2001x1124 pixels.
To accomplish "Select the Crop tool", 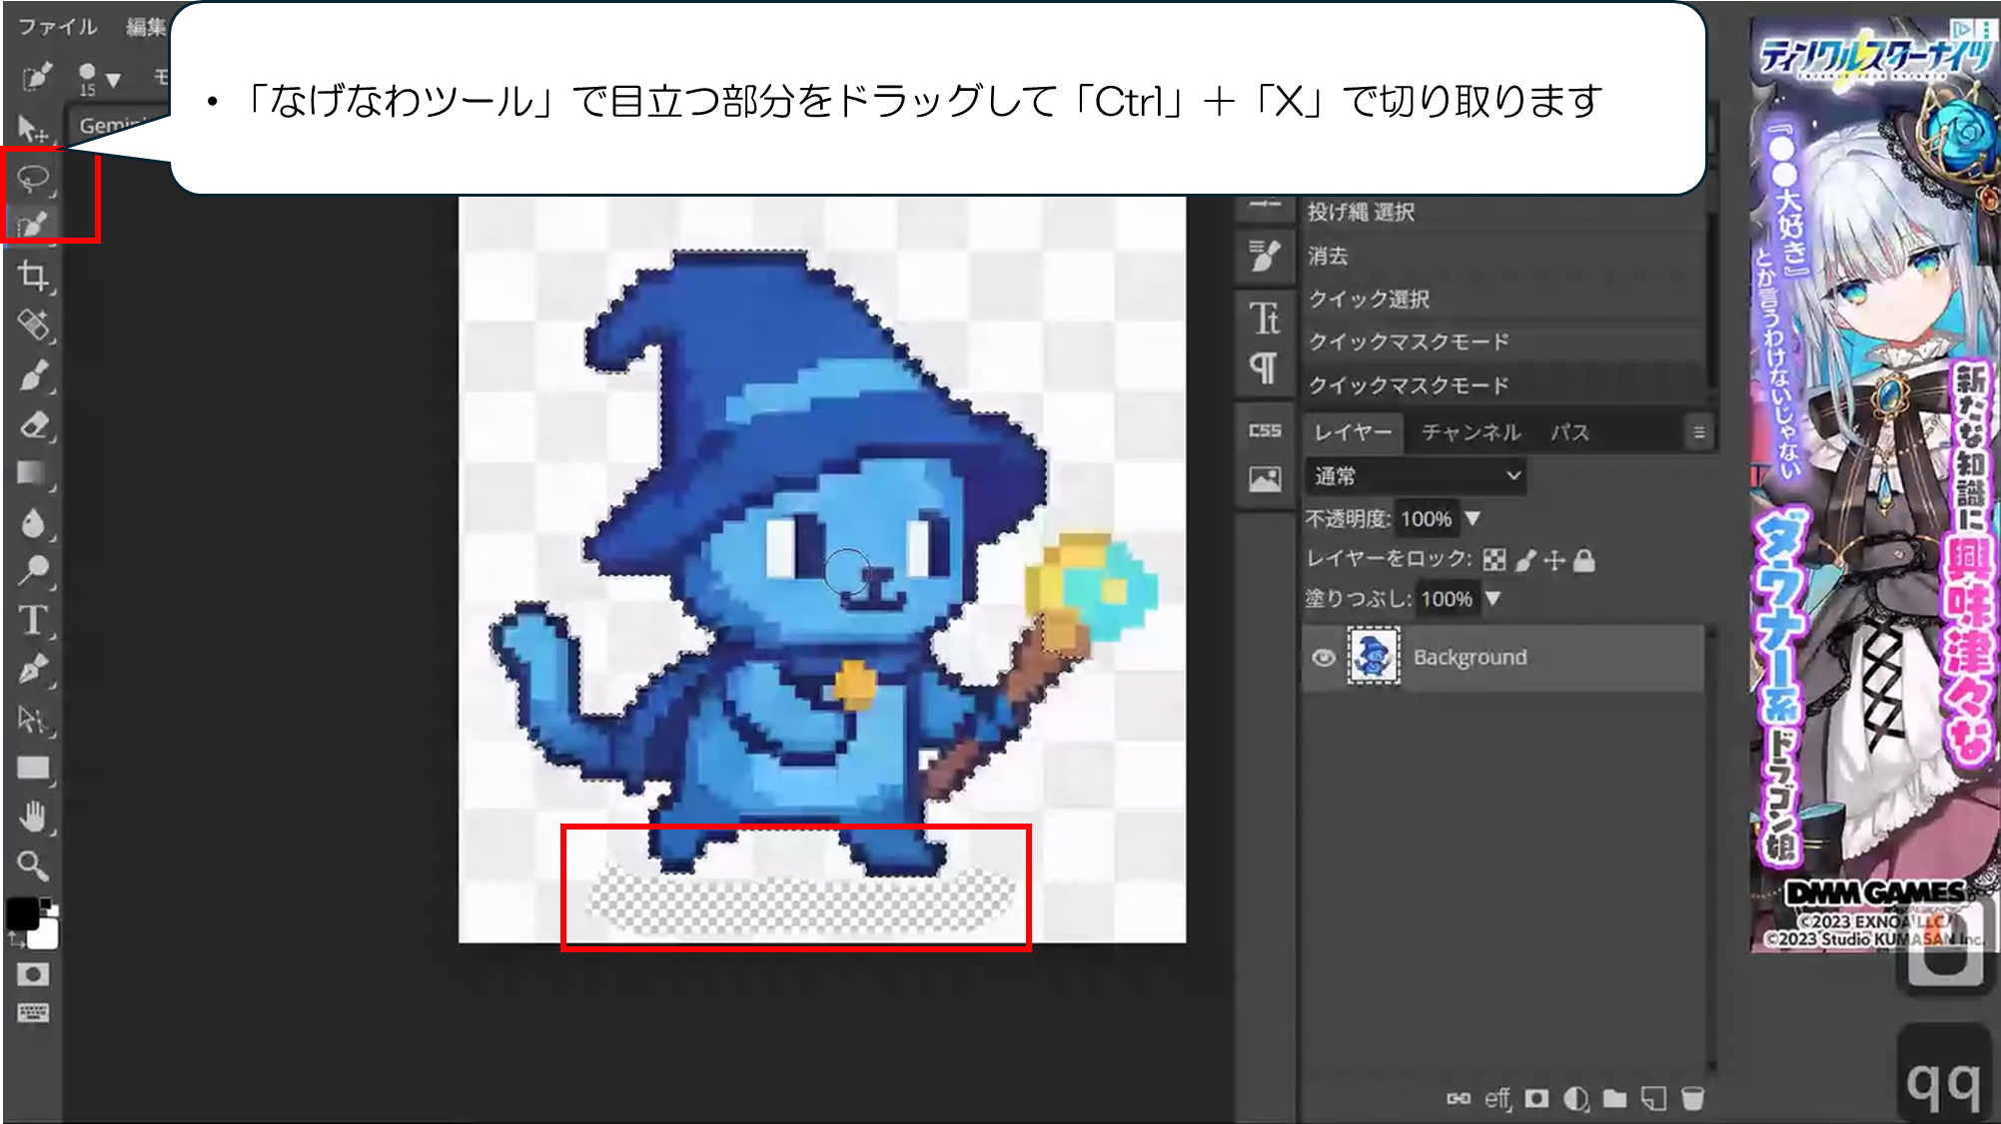I will 33,277.
